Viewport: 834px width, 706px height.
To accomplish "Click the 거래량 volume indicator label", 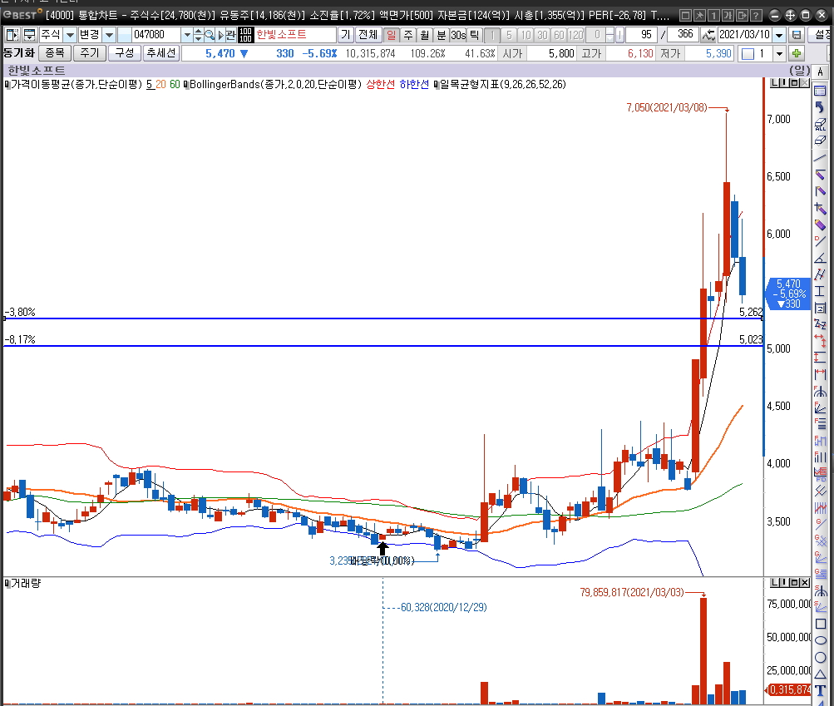I will (26, 583).
